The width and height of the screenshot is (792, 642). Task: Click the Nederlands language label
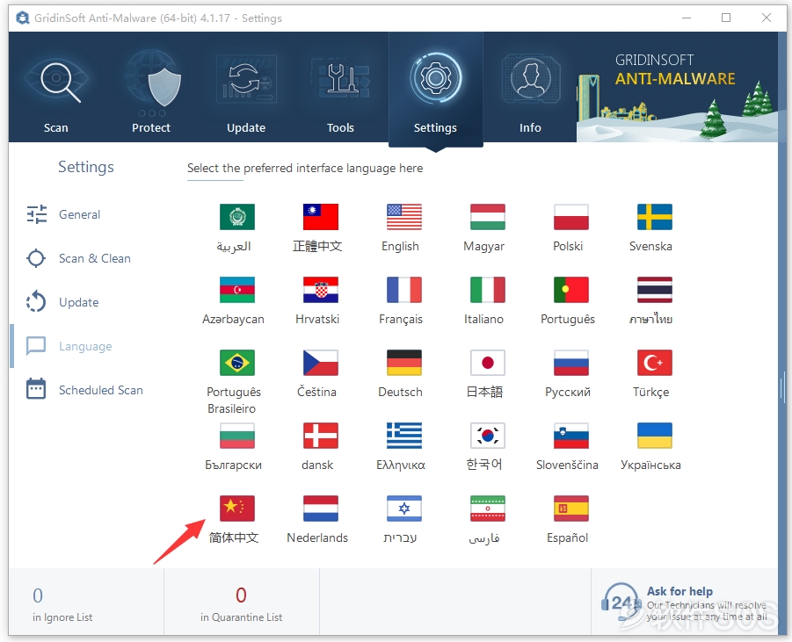[317, 538]
